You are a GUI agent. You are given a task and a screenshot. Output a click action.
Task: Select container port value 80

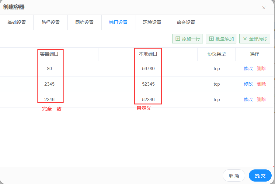[x=50, y=68]
